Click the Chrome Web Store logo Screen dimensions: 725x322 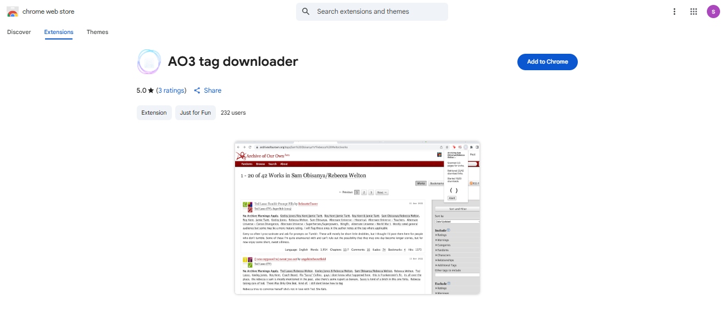[x=12, y=11]
